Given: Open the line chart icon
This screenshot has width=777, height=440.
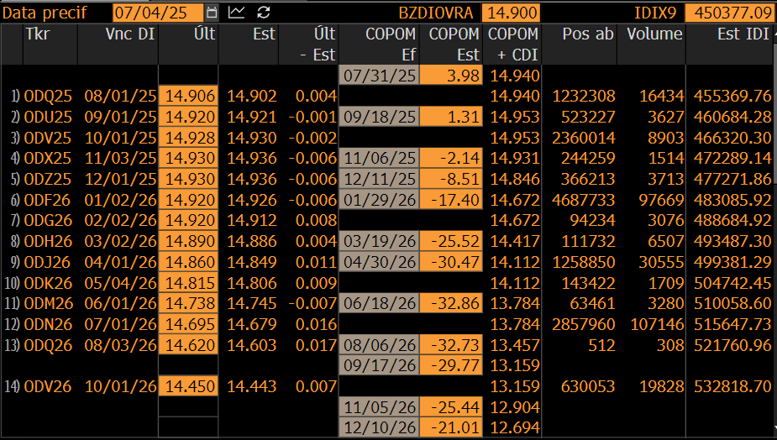Looking at the screenshot, I should click(236, 13).
